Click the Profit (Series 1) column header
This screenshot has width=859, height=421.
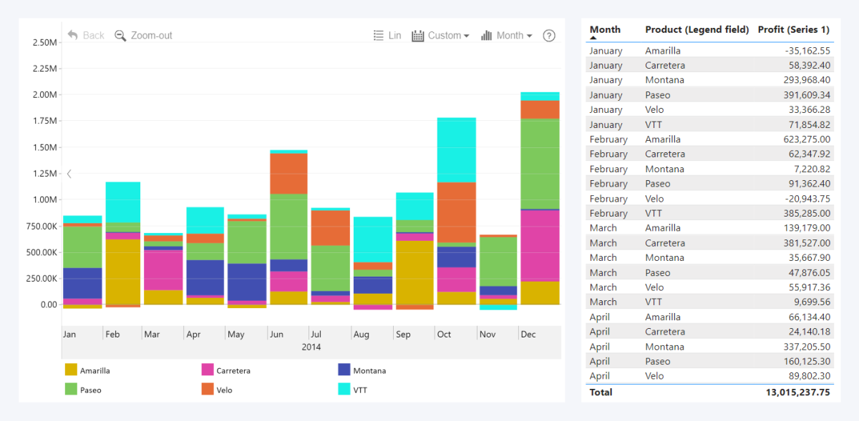[793, 29]
